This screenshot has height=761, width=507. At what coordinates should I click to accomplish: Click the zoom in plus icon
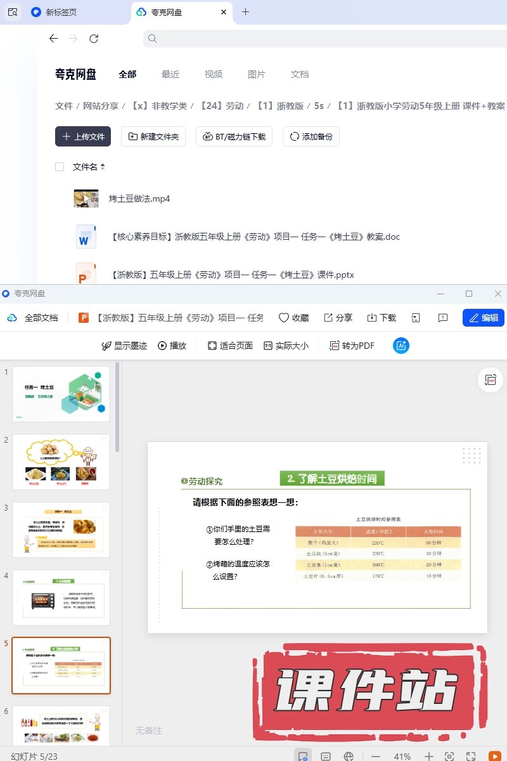[x=429, y=756]
